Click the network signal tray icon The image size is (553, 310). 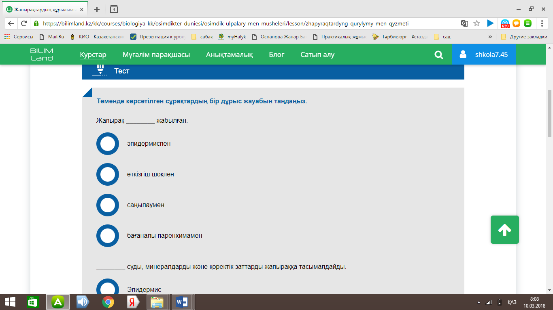(489, 302)
